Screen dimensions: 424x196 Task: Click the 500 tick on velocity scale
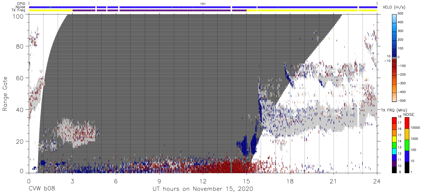401,14
